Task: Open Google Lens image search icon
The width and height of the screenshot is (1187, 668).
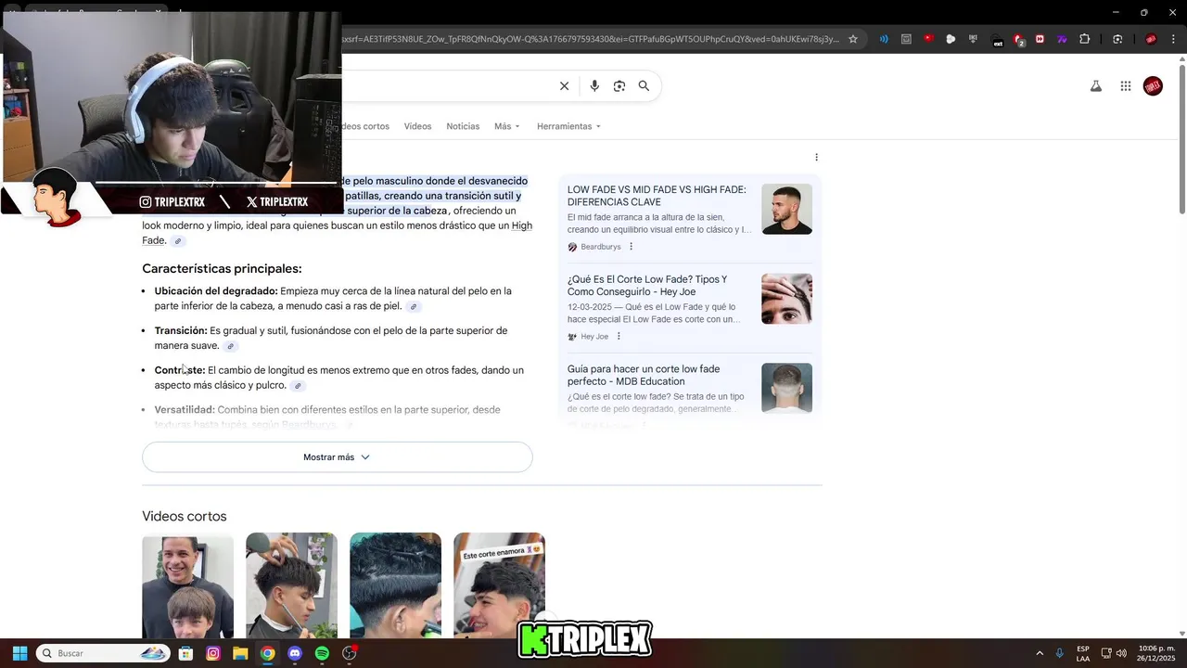Action: (619, 86)
